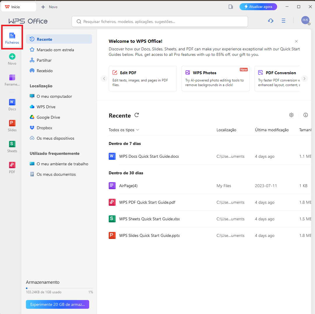Open the AirPage(4) file
The width and height of the screenshot is (315, 314).
[129, 186]
